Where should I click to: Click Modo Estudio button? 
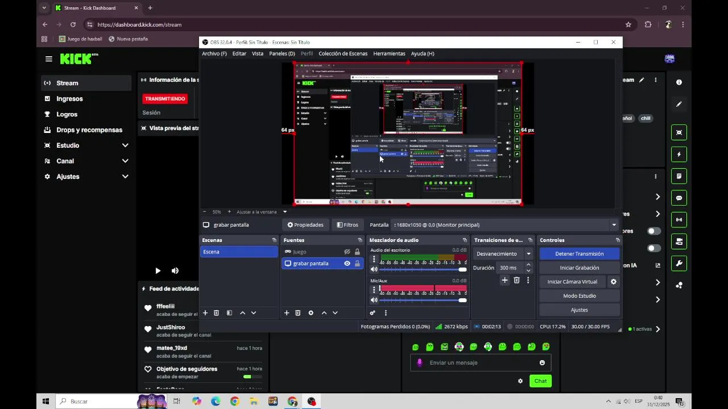tap(580, 296)
